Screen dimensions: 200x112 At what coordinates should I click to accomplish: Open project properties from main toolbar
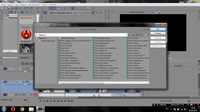click(x=20, y=8)
